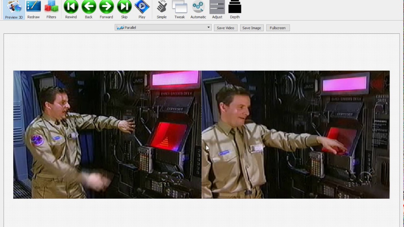Viewport: 404px width, 227px height.
Task: Click the left-eye preview image
Action: (x=107, y=135)
